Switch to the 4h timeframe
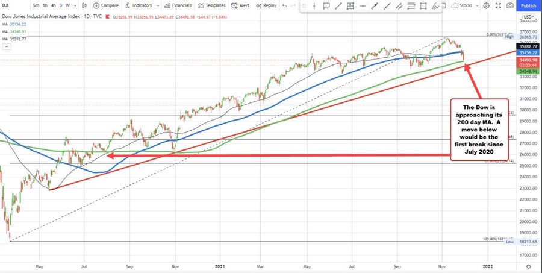Viewport: 542px width, 273px height. pyautogui.click(x=53, y=5)
